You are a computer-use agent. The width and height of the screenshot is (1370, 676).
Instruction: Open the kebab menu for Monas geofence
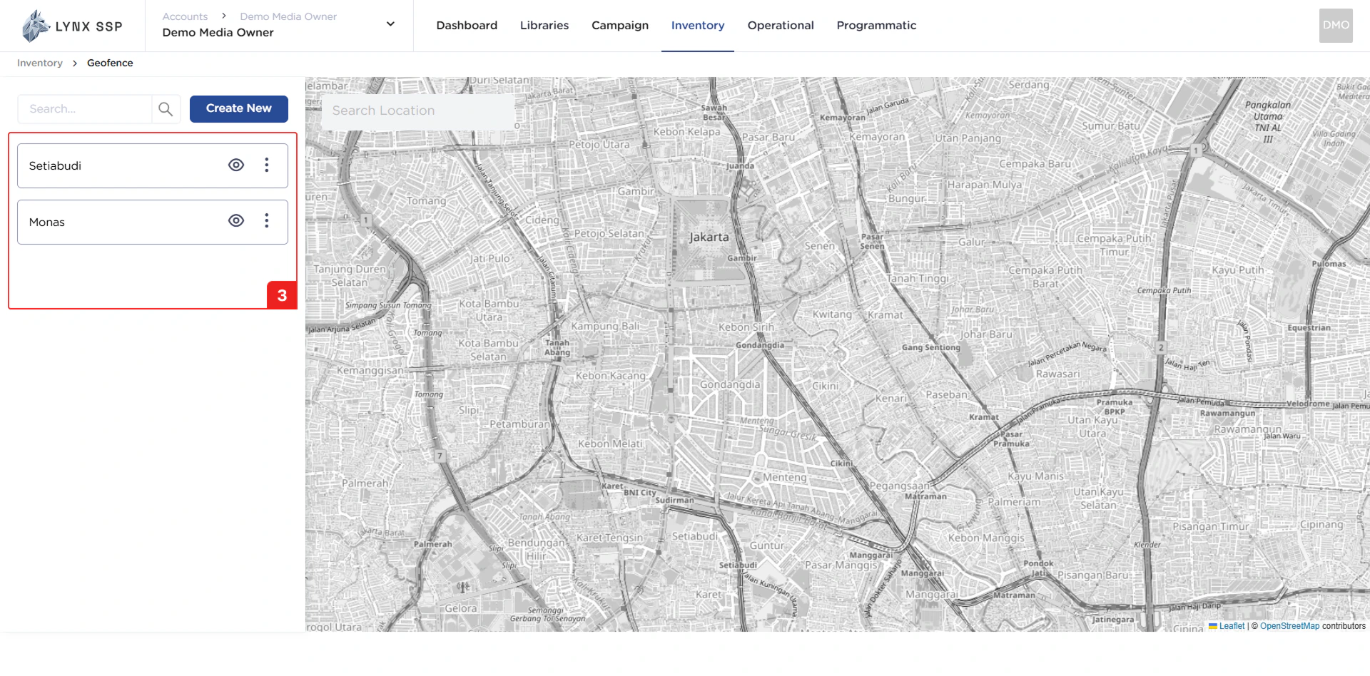coord(267,221)
